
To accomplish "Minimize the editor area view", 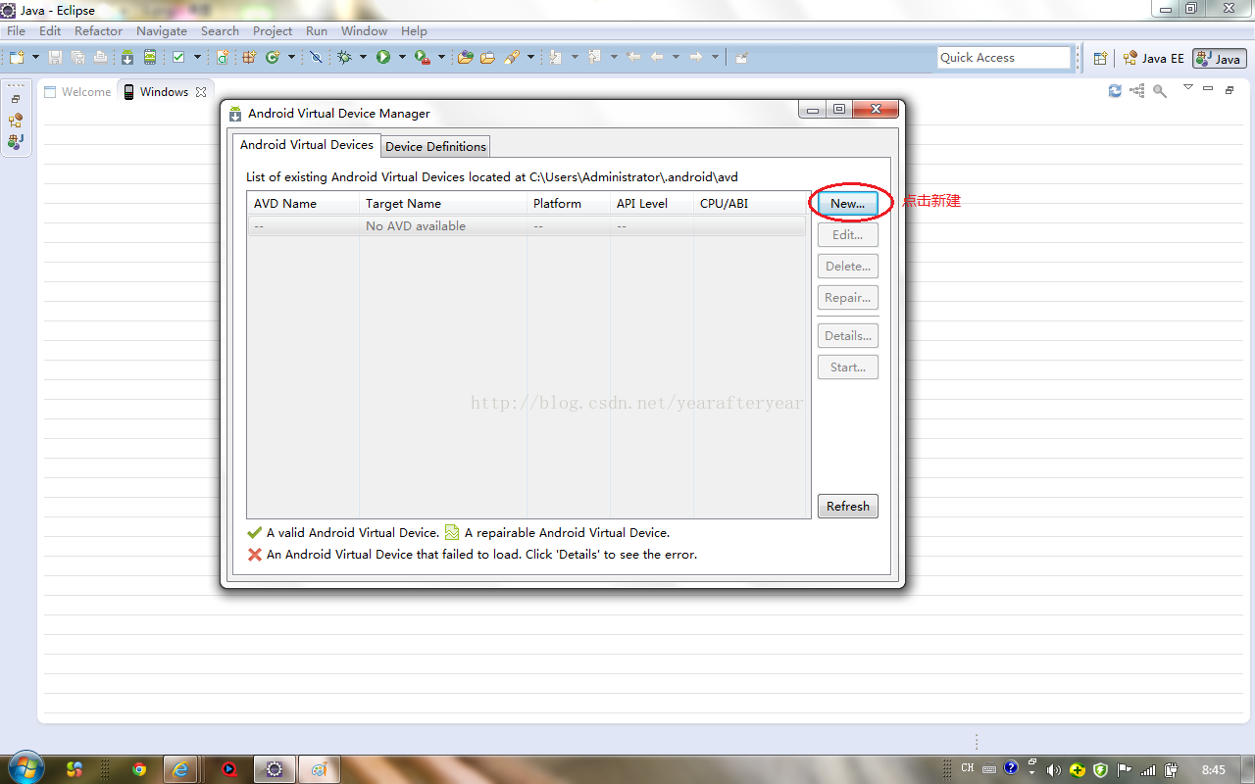I will point(1208,89).
